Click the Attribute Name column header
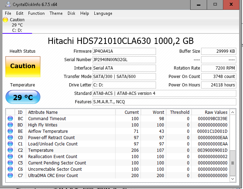The height and width of the screenshot is (189, 243). (71, 112)
